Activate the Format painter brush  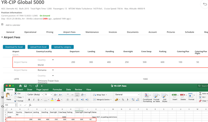click(15, 101)
